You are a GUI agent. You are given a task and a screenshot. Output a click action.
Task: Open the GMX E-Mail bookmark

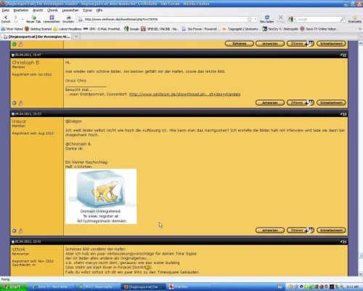pyautogui.click(x=102, y=29)
